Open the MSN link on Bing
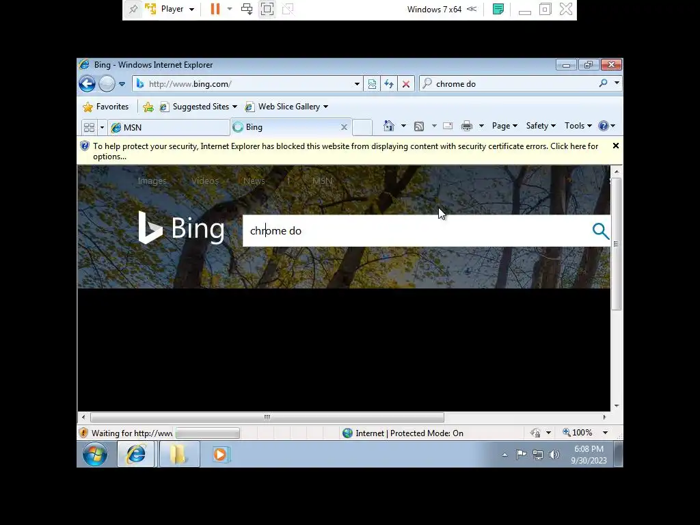Image resolution: width=700 pixels, height=525 pixels. pos(323,180)
